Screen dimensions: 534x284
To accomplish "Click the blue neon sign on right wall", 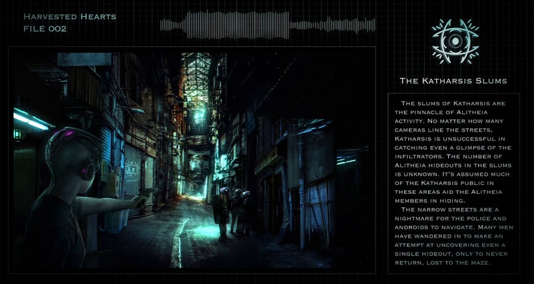I will tap(346, 160).
